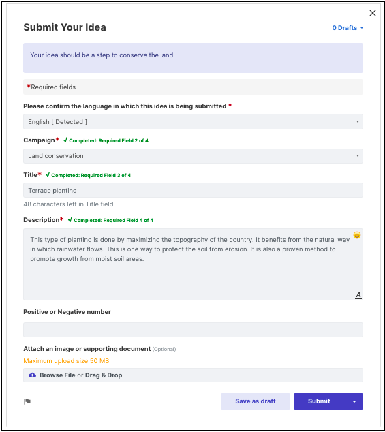
Task: Click Browse File to upload a document
Action: pyautogui.click(x=57, y=375)
